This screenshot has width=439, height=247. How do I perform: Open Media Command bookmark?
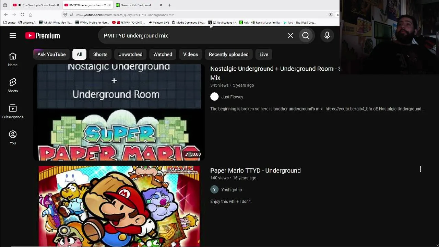(188, 23)
